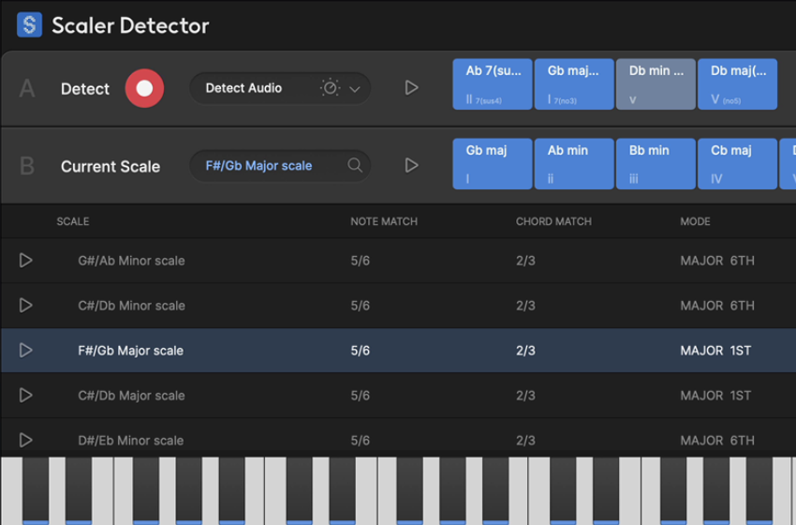This screenshot has height=525, width=796.
Task: Open the Detect Audio dropdown chevron
Action: [x=355, y=89]
